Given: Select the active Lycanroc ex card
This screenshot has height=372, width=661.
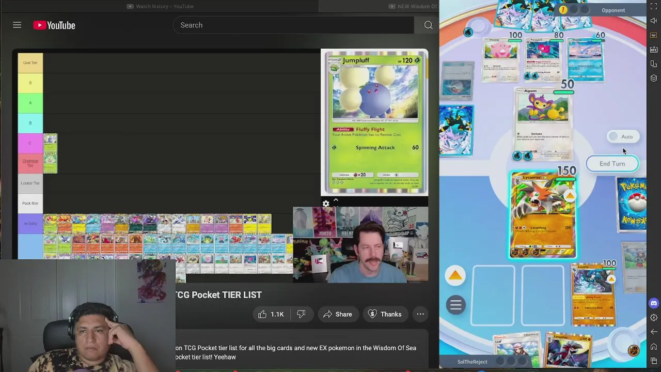Looking at the screenshot, I should pos(543,215).
